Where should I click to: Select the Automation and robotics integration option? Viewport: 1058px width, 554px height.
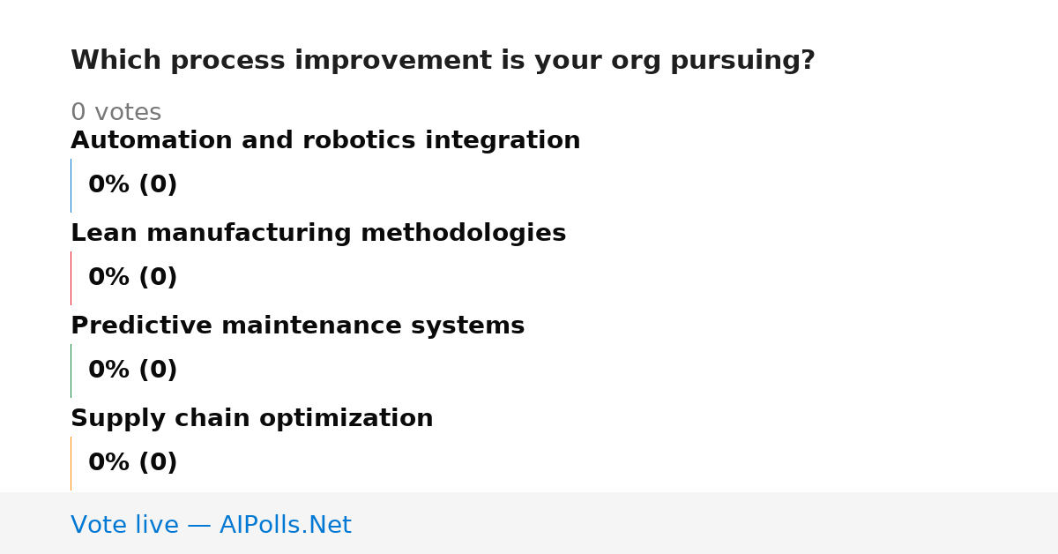click(325, 141)
